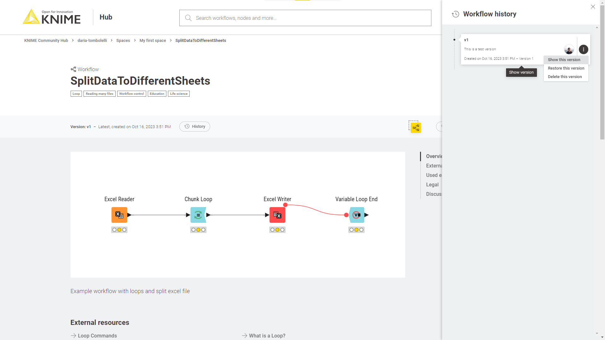Viewport: 605px width, 340px height.
Task: Click the status lights under Excel Writer
Action: 277,230
